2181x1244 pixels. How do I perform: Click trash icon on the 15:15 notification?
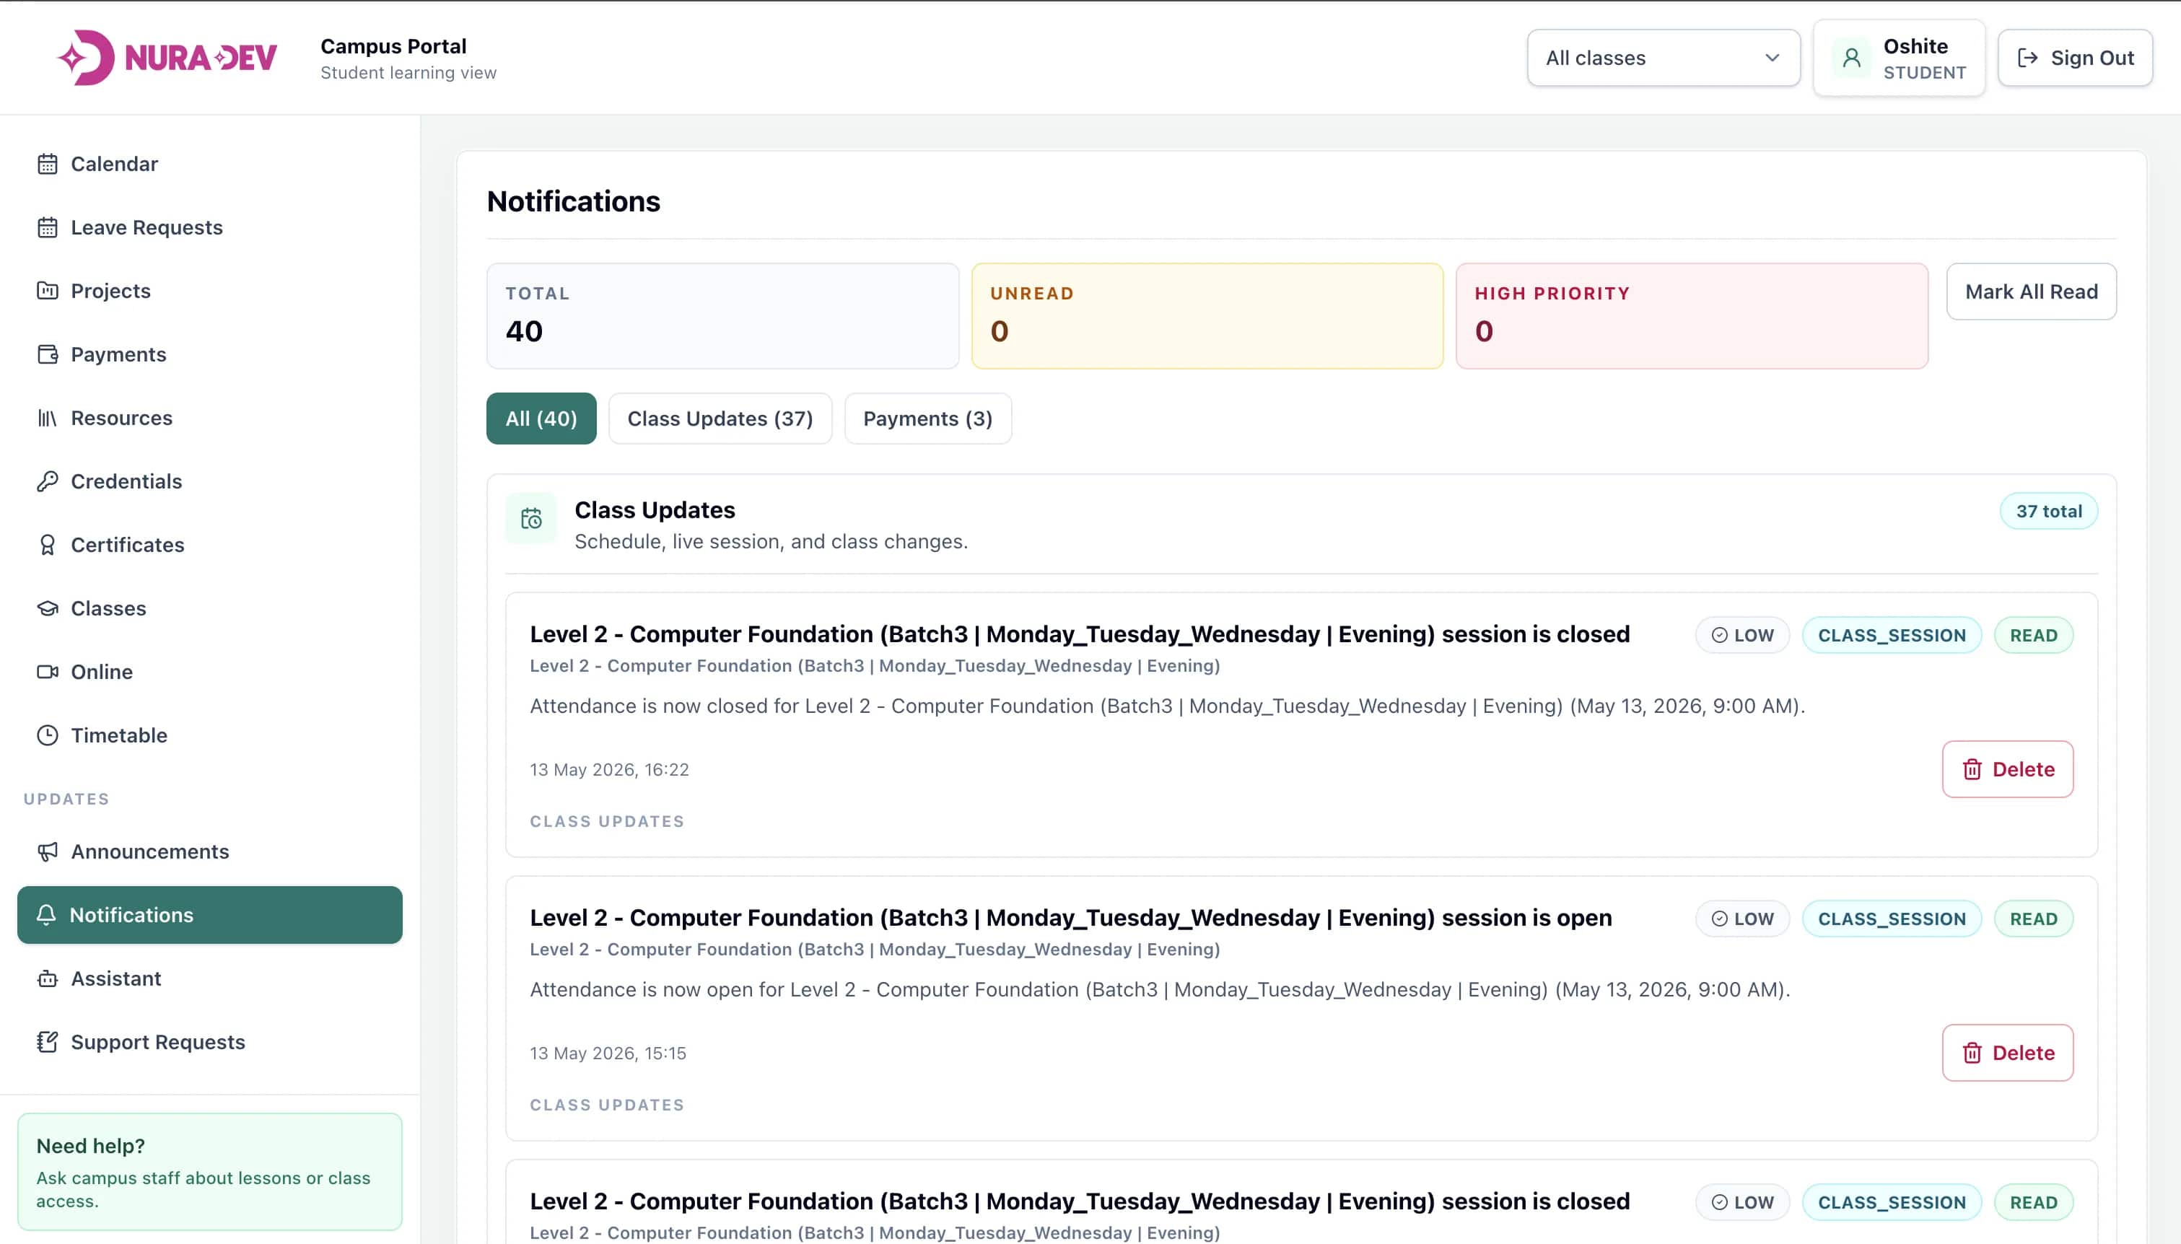point(1972,1053)
